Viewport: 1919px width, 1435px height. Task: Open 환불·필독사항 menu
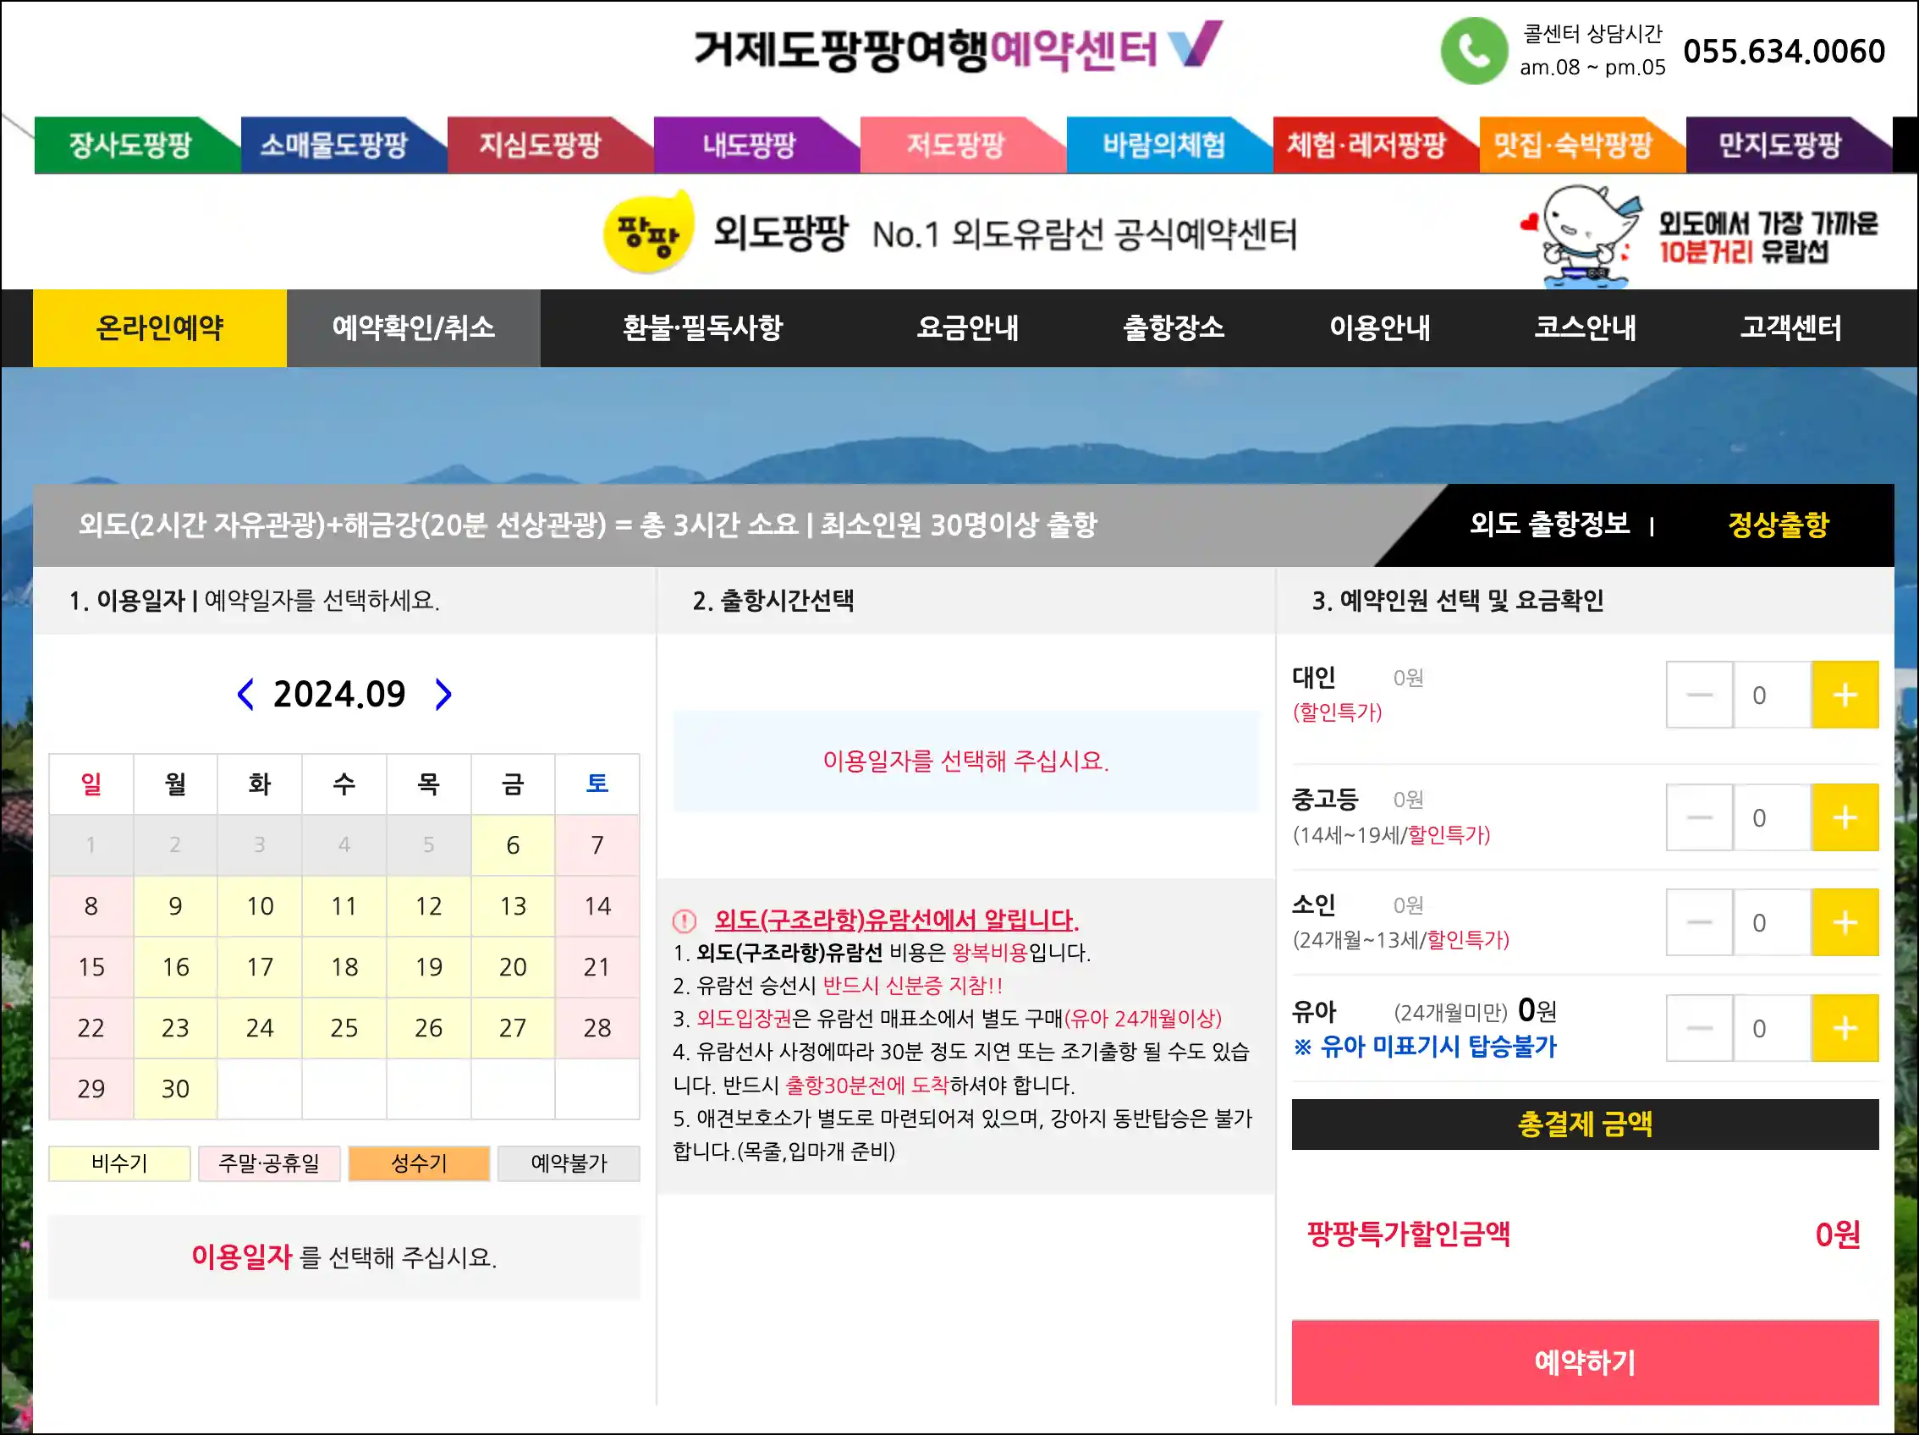pyautogui.click(x=703, y=328)
